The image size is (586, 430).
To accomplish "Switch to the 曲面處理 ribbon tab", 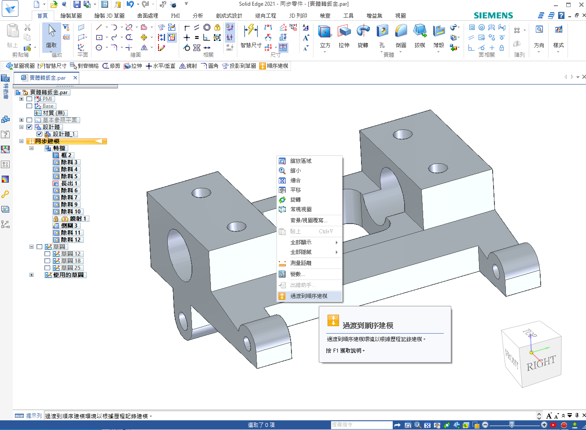I will 147,15.
